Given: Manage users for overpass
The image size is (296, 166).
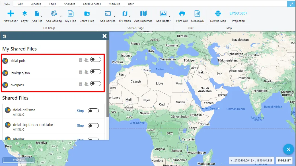Looking at the screenshot, I should coord(86,84).
